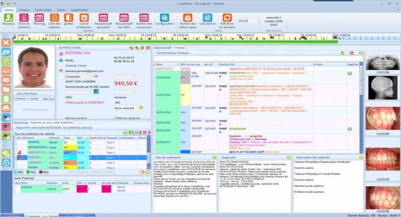
Task: Select NOYON Emilien patient row
Action: click(81, 168)
